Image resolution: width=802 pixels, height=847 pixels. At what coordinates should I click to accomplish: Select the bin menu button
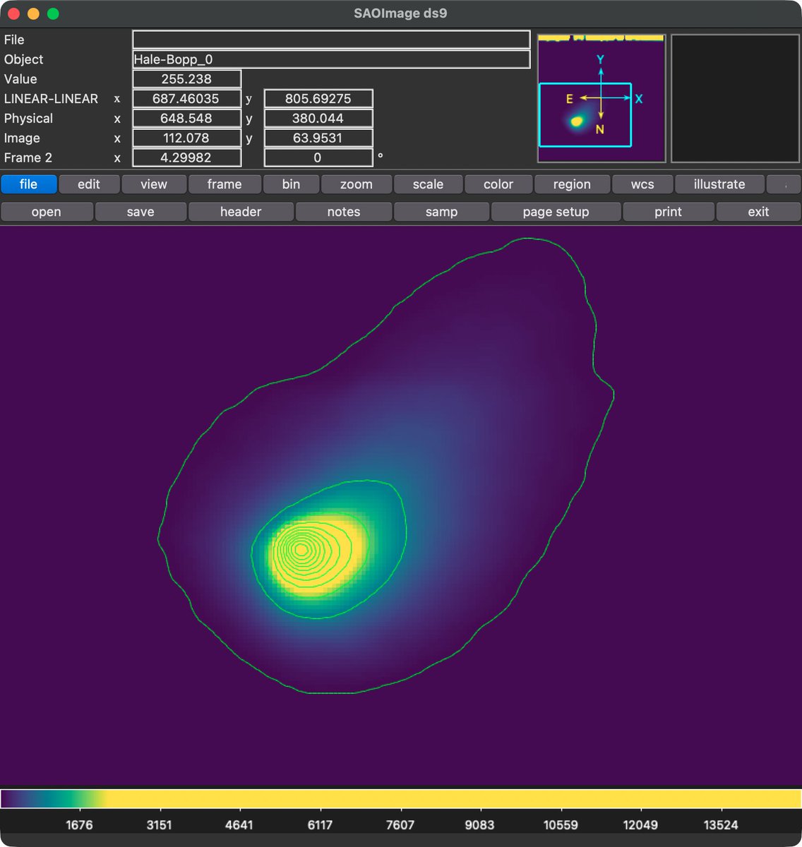pyautogui.click(x=291, y=184)
